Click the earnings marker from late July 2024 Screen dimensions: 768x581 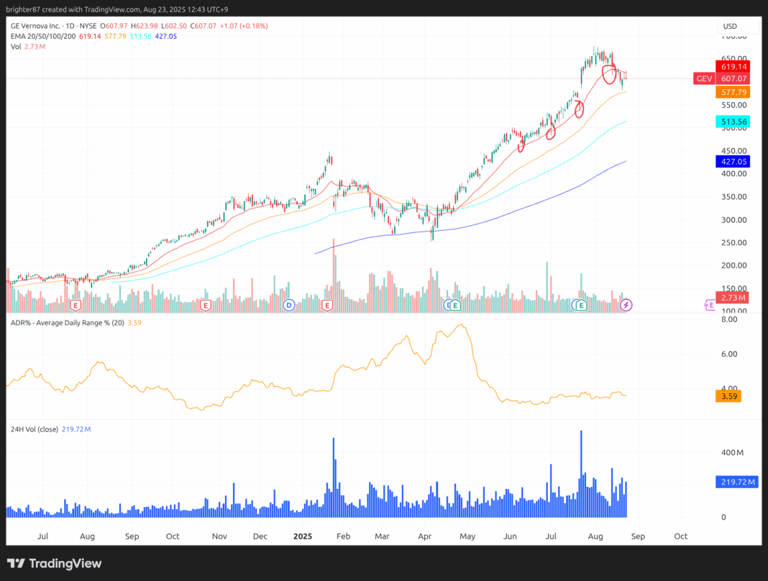tap(75, 305)
